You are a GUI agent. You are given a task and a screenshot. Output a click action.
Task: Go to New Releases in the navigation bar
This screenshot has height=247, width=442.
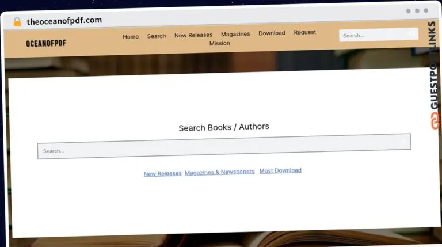(x=193, y=35)
